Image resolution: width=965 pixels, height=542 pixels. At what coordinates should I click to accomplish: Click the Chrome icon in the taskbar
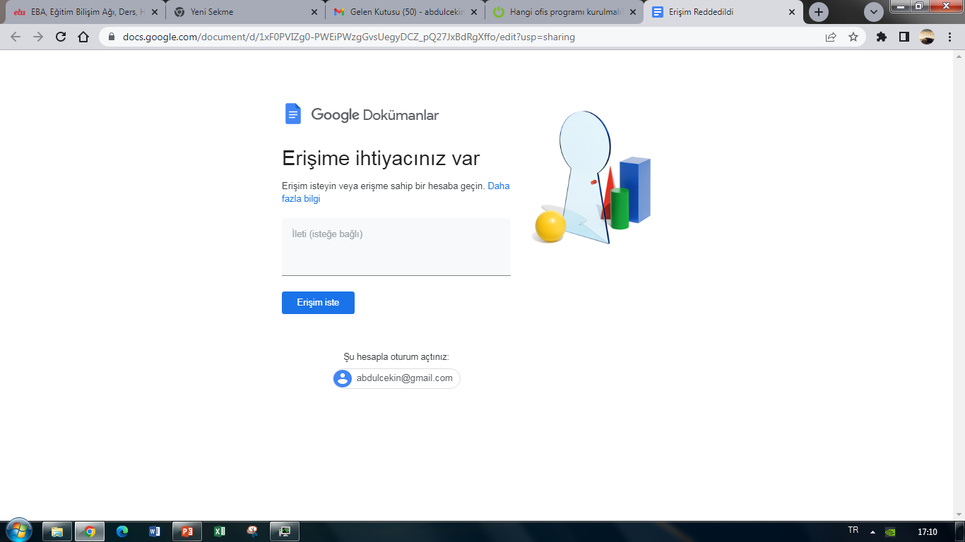(90, 531)
